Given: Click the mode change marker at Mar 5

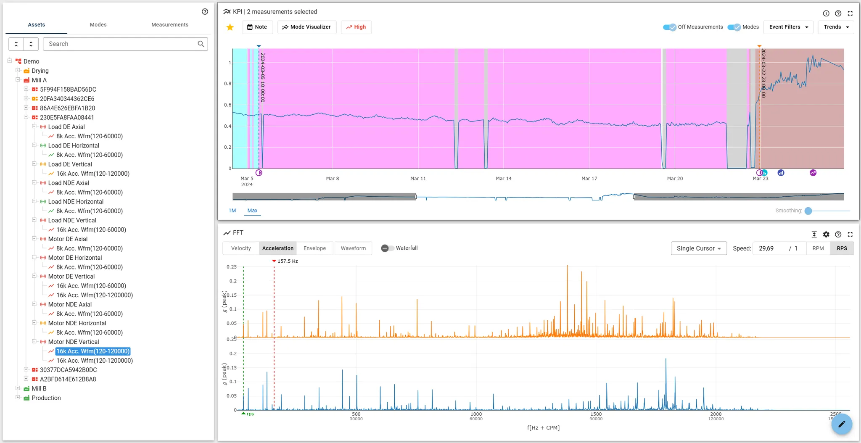Looking at the screenshot, I should click(259, 173).
